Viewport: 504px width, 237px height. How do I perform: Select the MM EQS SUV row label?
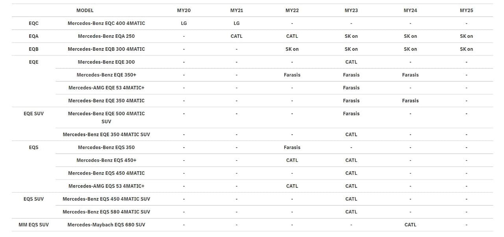pos(33,225)
